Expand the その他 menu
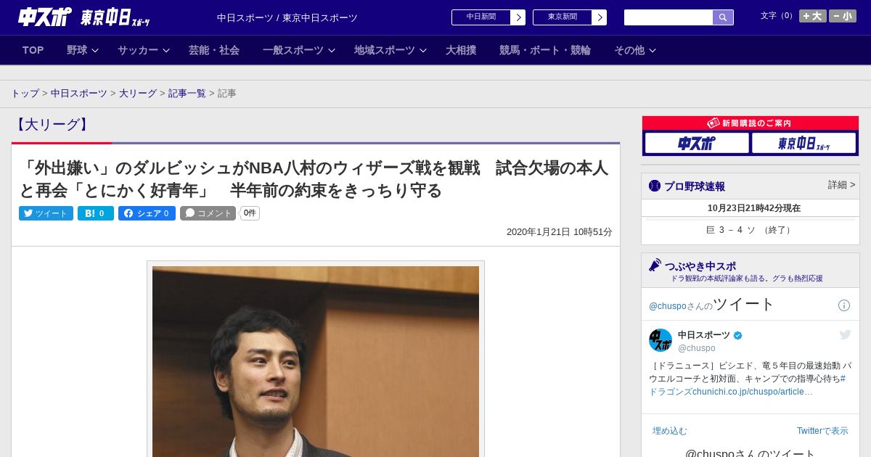The image size is (871, 457). (x=635, y=50)
